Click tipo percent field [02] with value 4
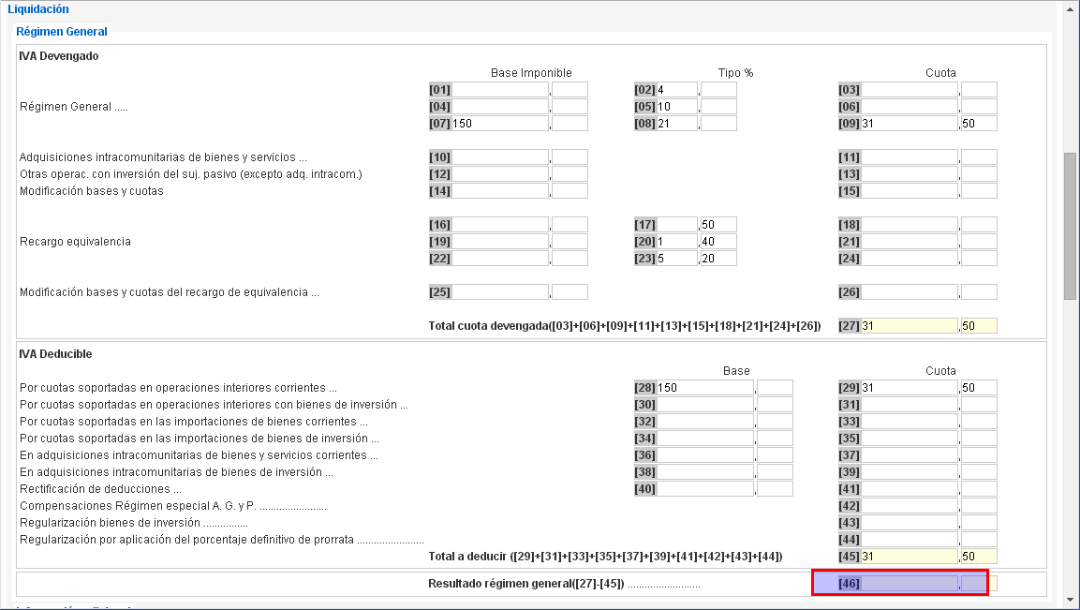Screen dimensions: 1080x610 pos(677,90)
